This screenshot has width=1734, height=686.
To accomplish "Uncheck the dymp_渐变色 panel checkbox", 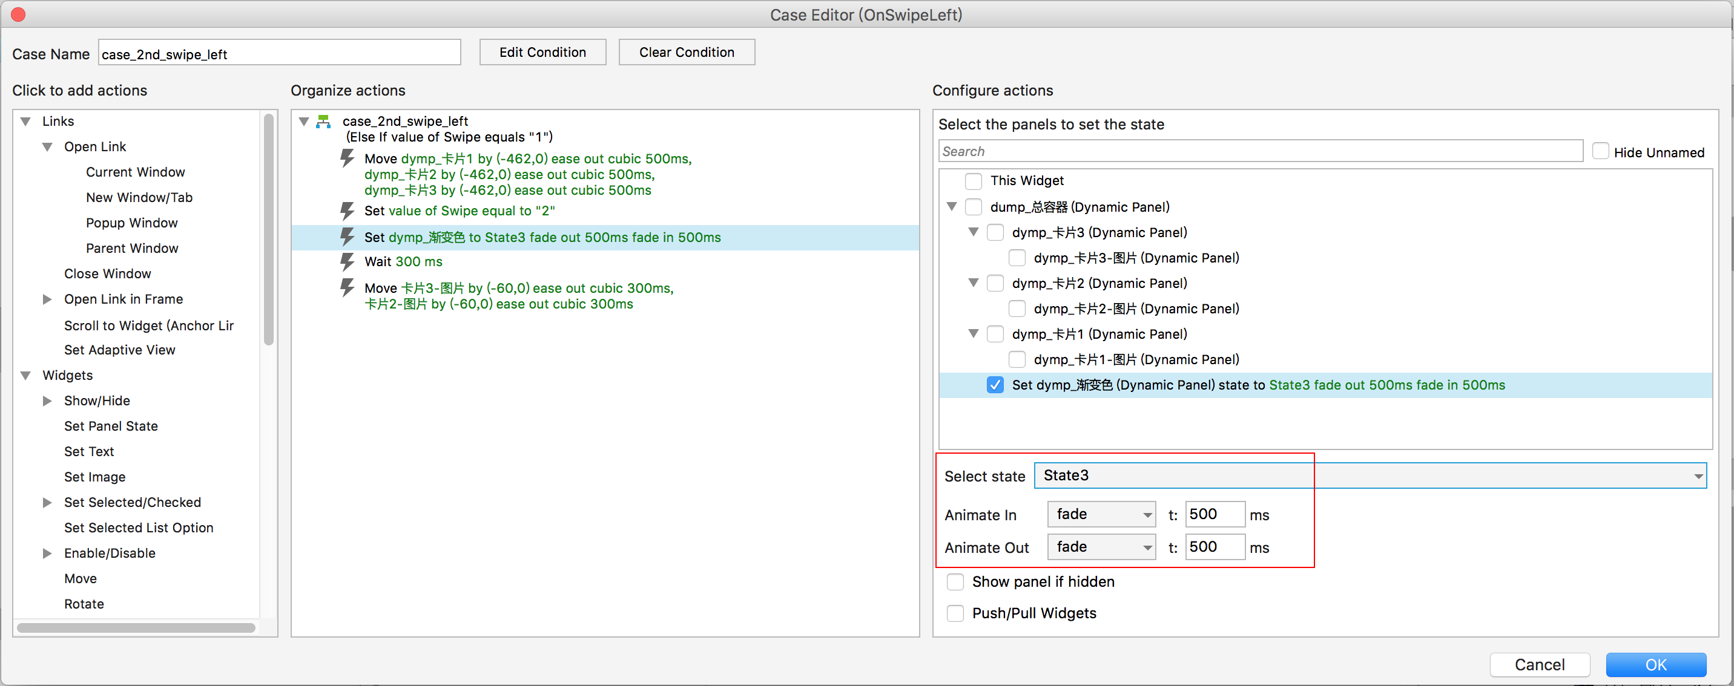I will 995,385.
